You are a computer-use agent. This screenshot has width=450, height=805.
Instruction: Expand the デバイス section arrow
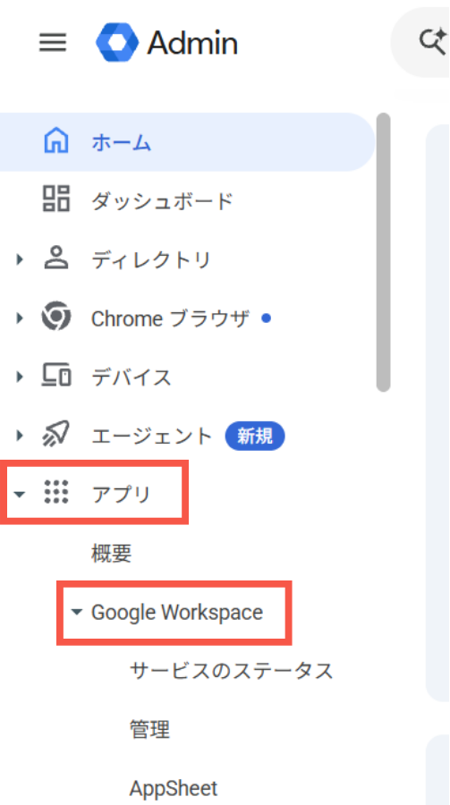(x=20, y=377)
